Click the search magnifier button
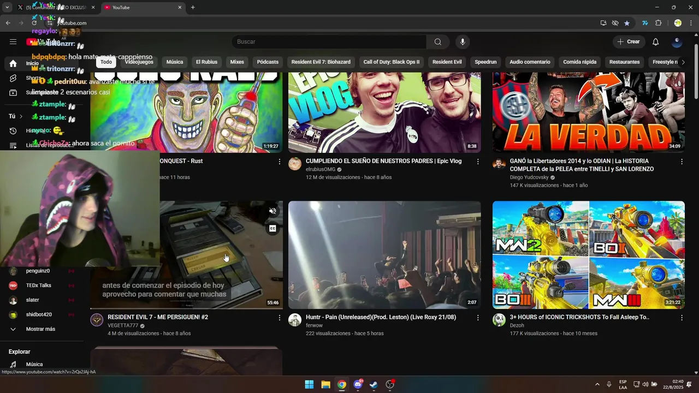 (438, 42)
